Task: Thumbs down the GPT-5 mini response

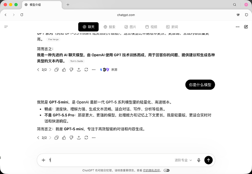Action: click(71, 138)
